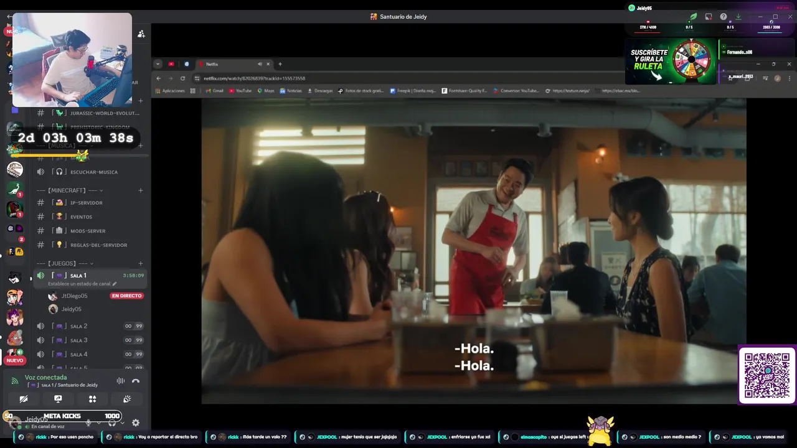Open the Discord inbox leaf icon

(693, 17)
